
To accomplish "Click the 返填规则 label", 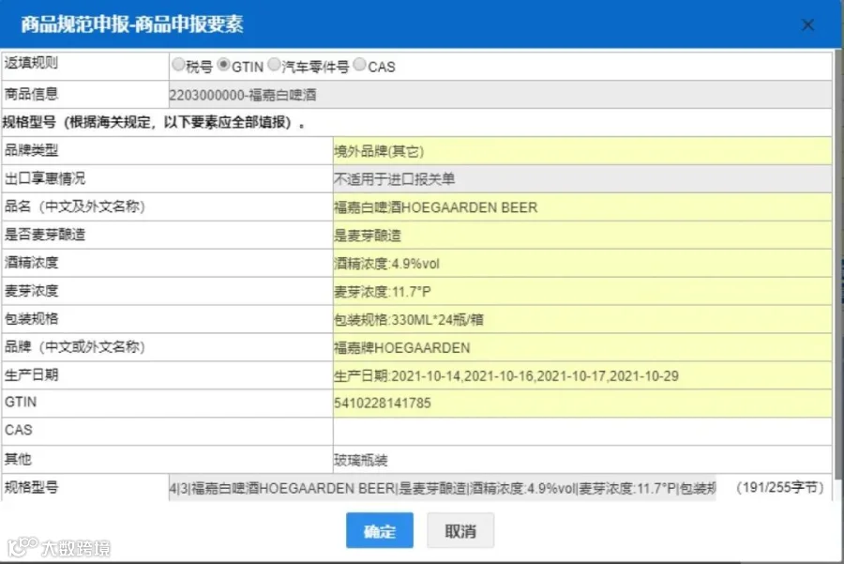I will click(x=31, y=63).
